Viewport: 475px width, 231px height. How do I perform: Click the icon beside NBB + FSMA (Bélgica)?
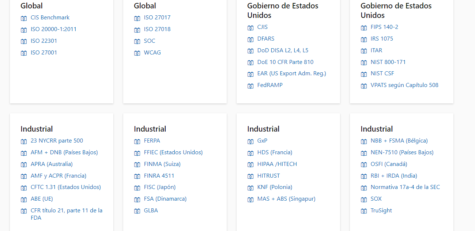point(364,141)
